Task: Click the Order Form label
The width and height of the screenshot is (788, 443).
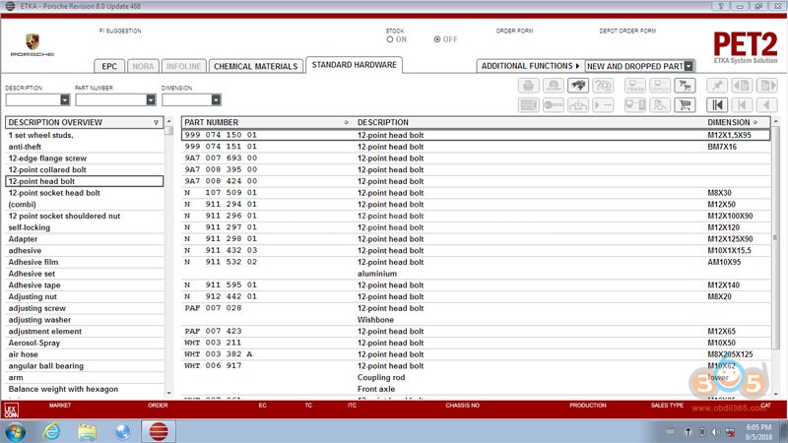Action: click(x=514, y=31)
